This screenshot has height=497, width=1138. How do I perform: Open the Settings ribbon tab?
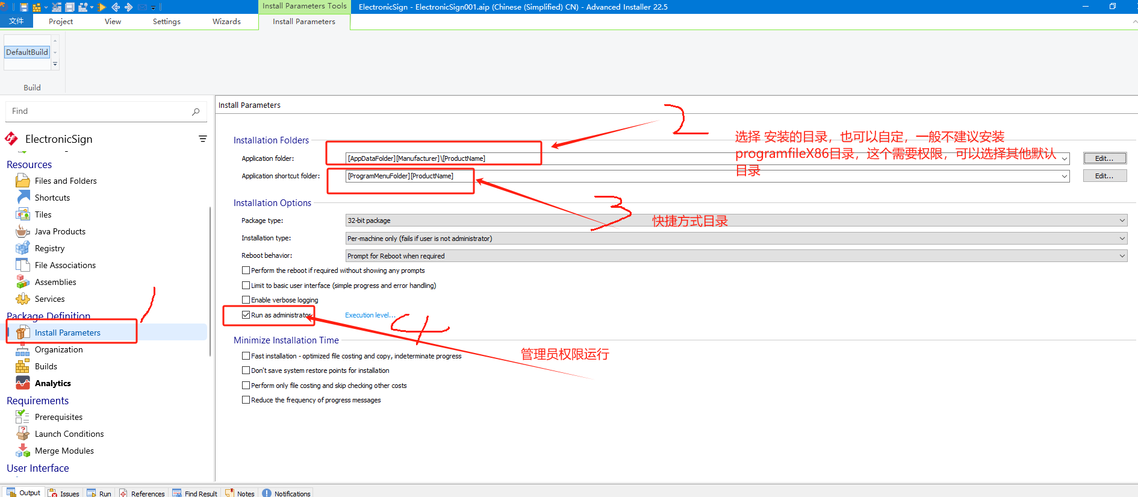[x=167, y=21]
